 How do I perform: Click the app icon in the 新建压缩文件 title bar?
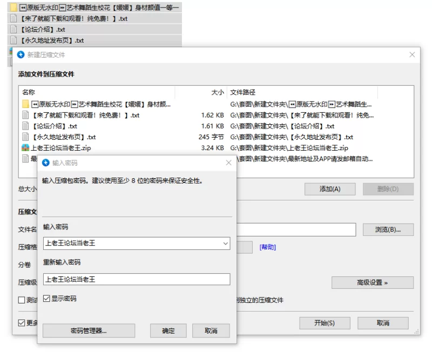[x=21, y=55]
